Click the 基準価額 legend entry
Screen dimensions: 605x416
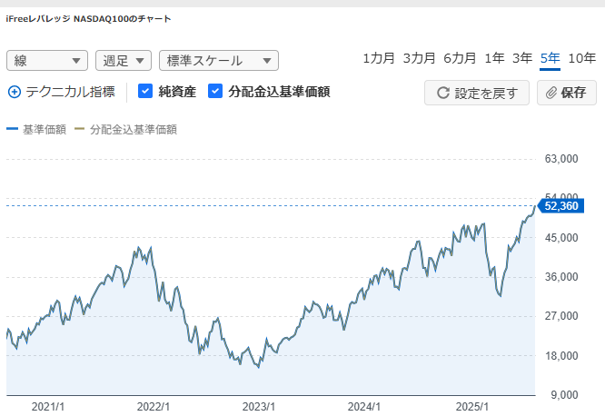pos(36,129)
